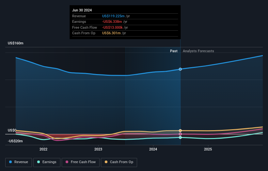Toggle the Earnings legend button

coord(47,162)
